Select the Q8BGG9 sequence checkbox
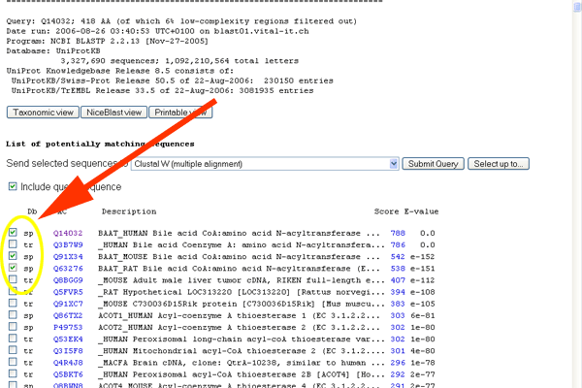 [13, 278]
